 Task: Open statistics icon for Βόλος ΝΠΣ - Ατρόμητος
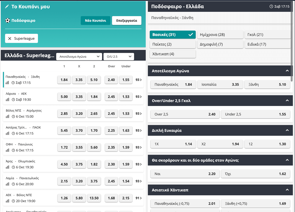tap(7, 116)
